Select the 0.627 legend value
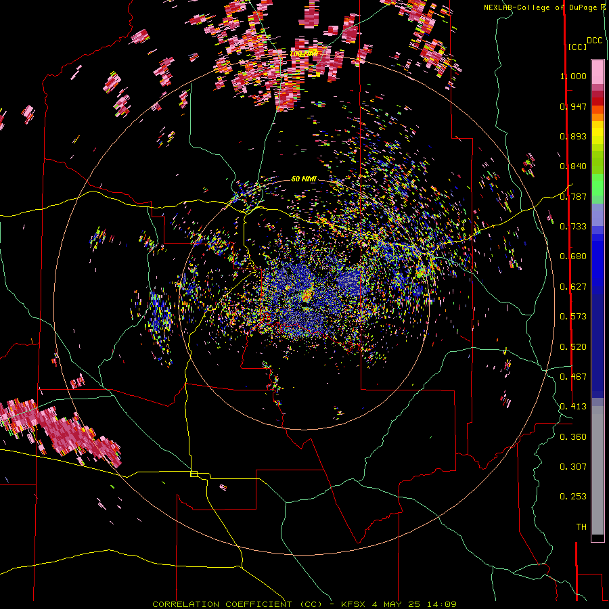 pyautogui.click(x=573, y=287)
